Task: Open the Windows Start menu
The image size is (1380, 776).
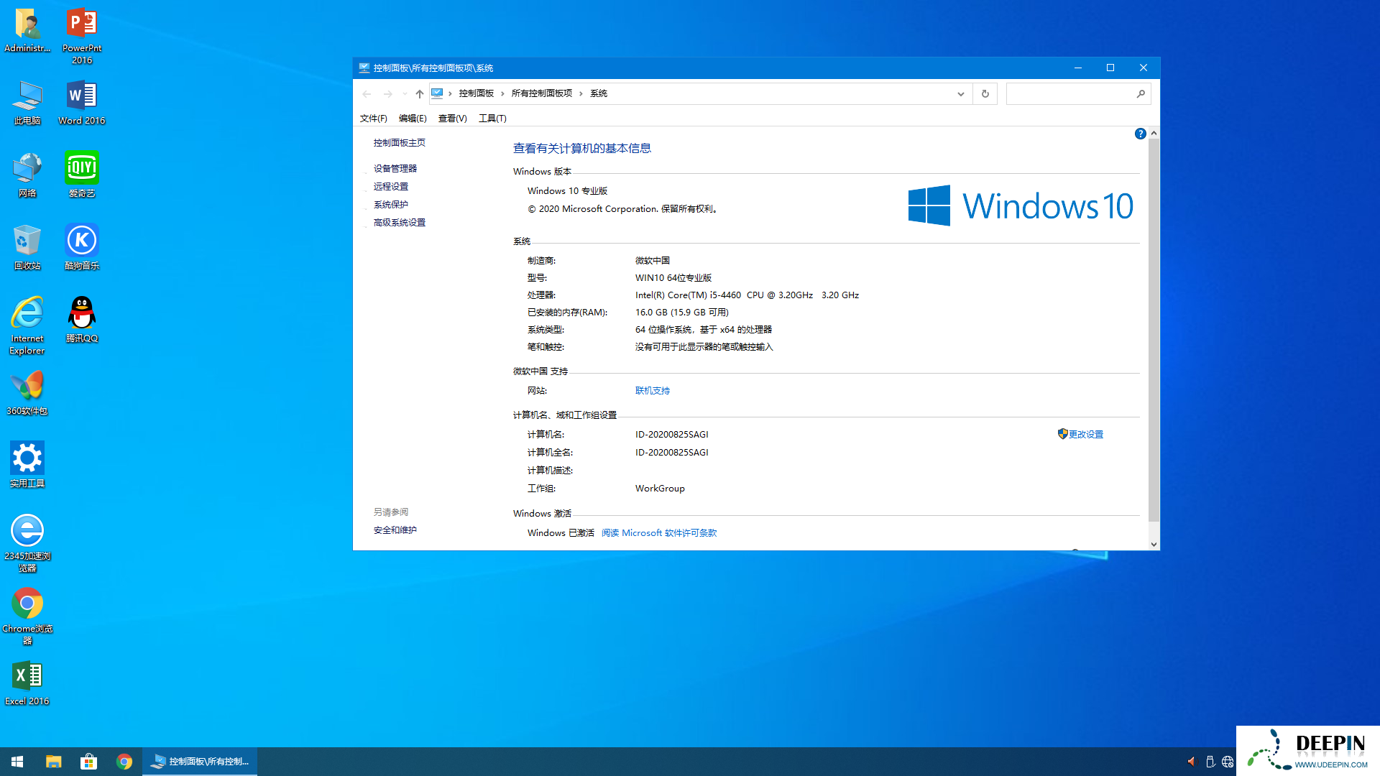Action: 17,762
